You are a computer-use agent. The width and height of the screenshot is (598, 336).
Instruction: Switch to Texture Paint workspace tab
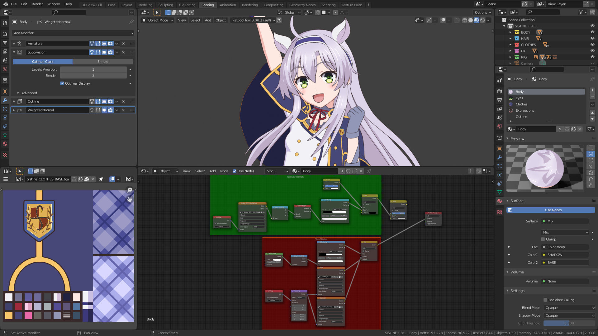click(x=352, y=5)
